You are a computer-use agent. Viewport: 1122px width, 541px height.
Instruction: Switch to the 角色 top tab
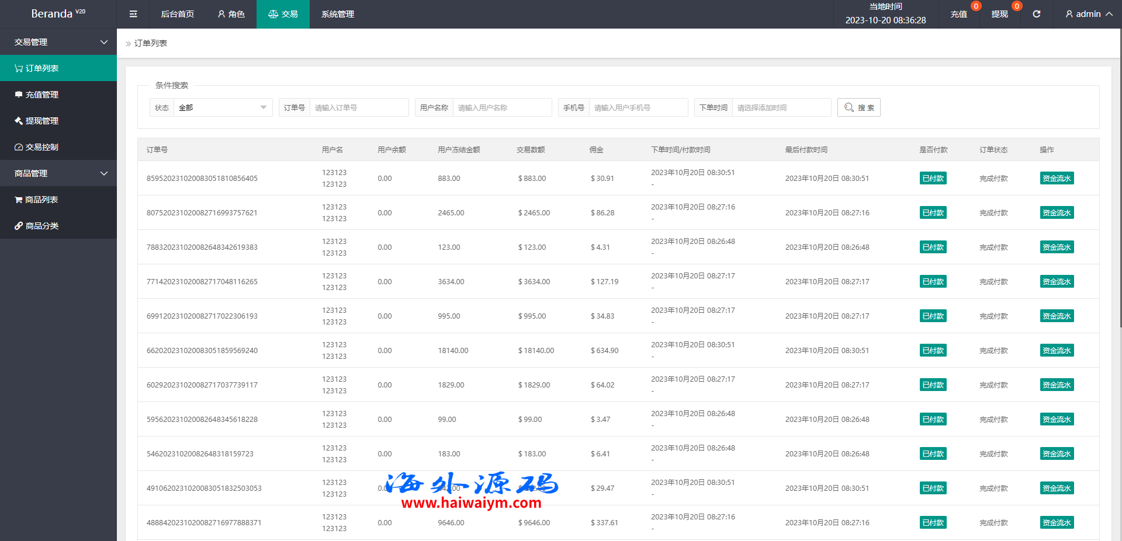click(231, 14)
